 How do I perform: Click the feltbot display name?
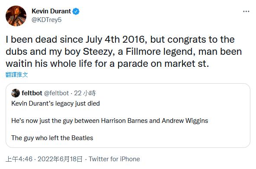click(x=32, y=93)
